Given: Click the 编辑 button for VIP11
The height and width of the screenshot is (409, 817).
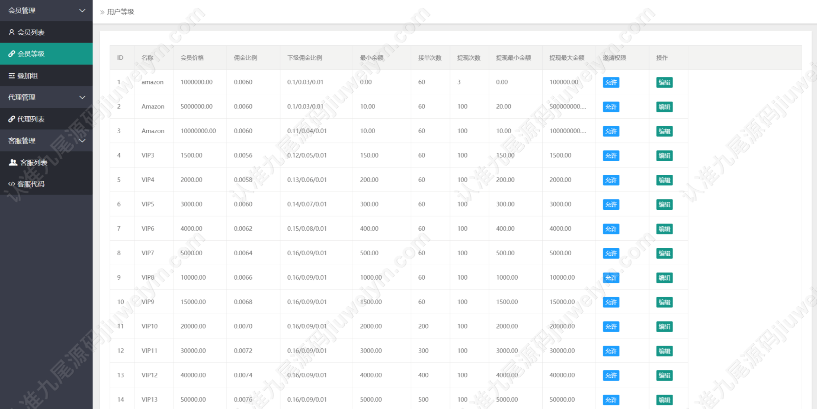Looking at the screenshot, I should [664, 351].
